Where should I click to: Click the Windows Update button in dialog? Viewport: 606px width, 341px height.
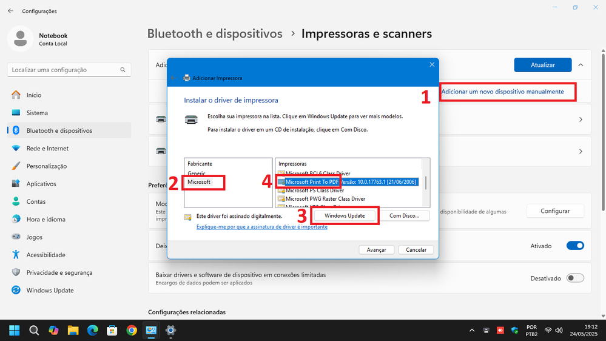345,216
